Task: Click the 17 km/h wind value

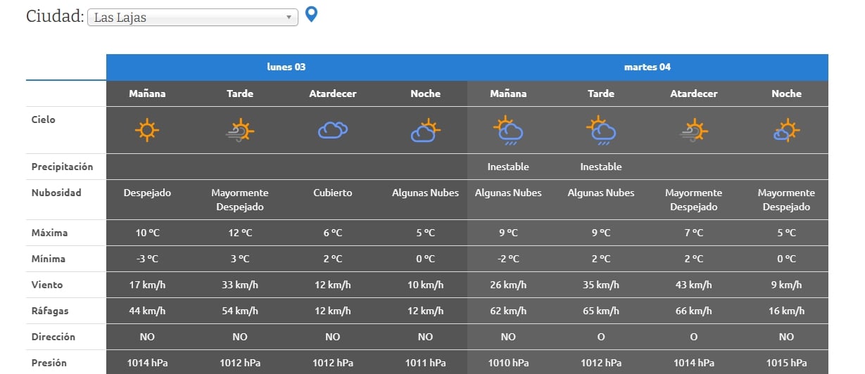Action: (147, 285)
